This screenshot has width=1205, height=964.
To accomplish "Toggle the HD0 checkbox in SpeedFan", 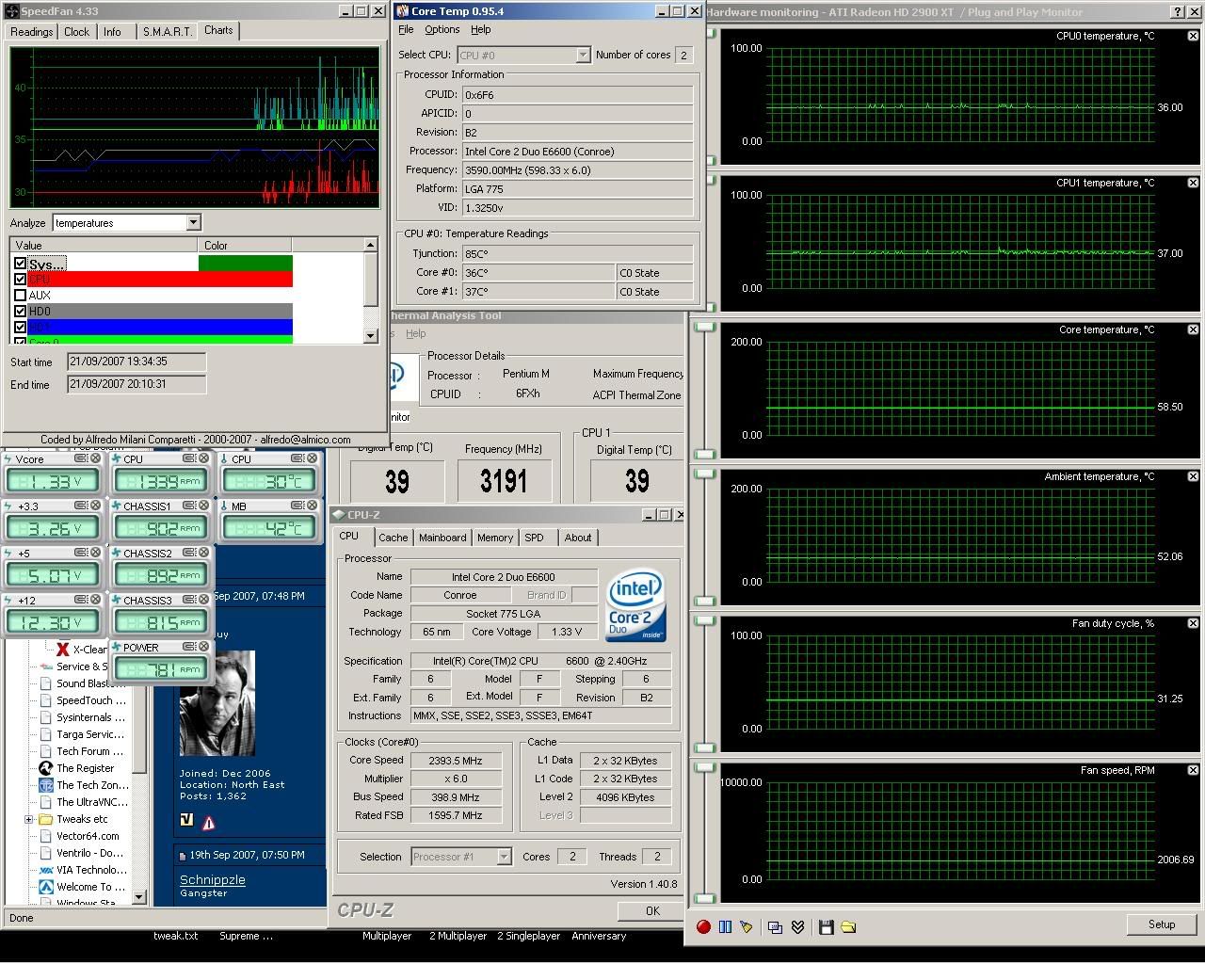I will coord(20,311).
